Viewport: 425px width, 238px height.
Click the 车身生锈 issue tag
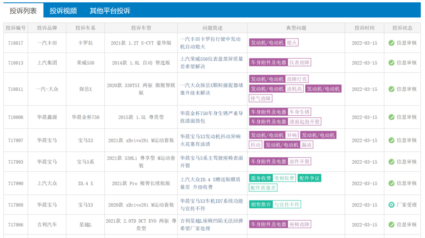pos(299,112)
